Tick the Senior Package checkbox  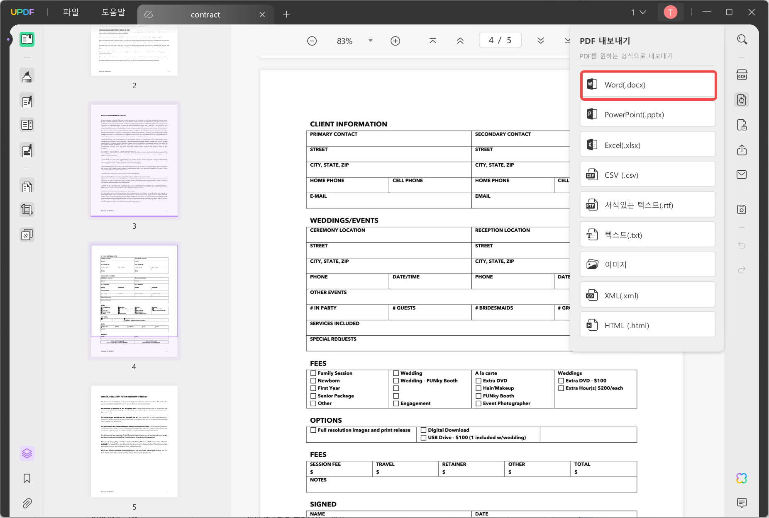click(313, 396)
